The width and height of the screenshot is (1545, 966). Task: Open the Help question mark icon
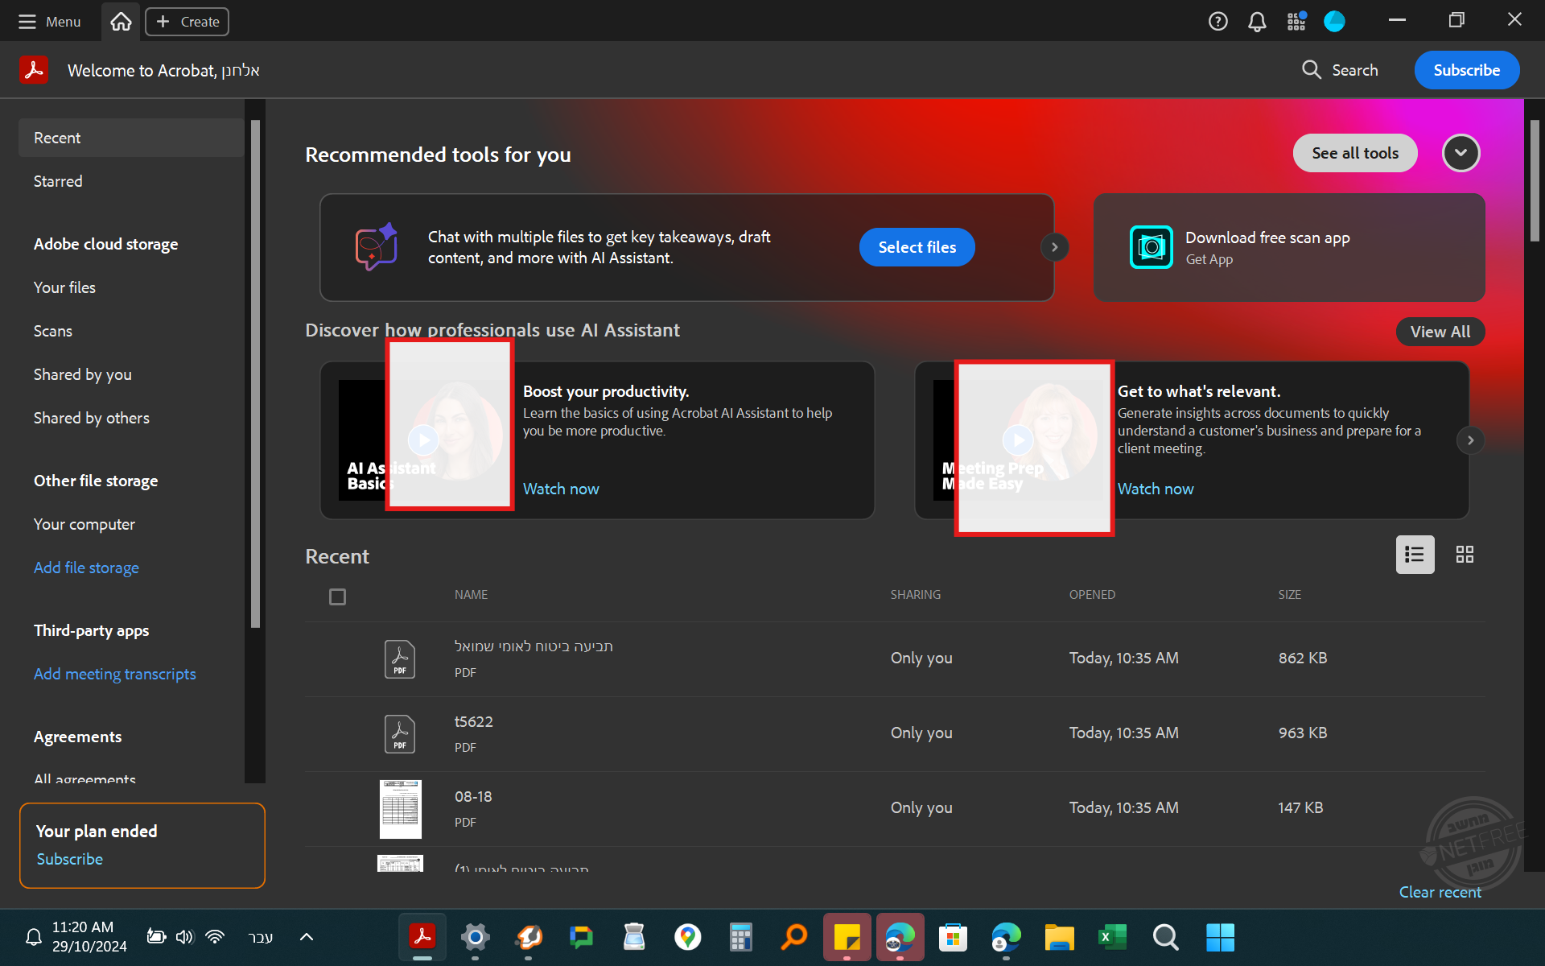click(1217, 22)
